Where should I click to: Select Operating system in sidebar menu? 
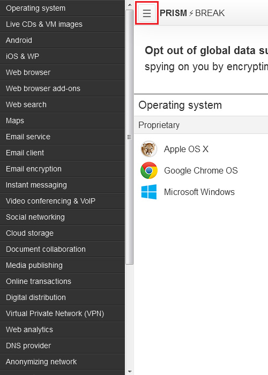(x=62, y=8)
